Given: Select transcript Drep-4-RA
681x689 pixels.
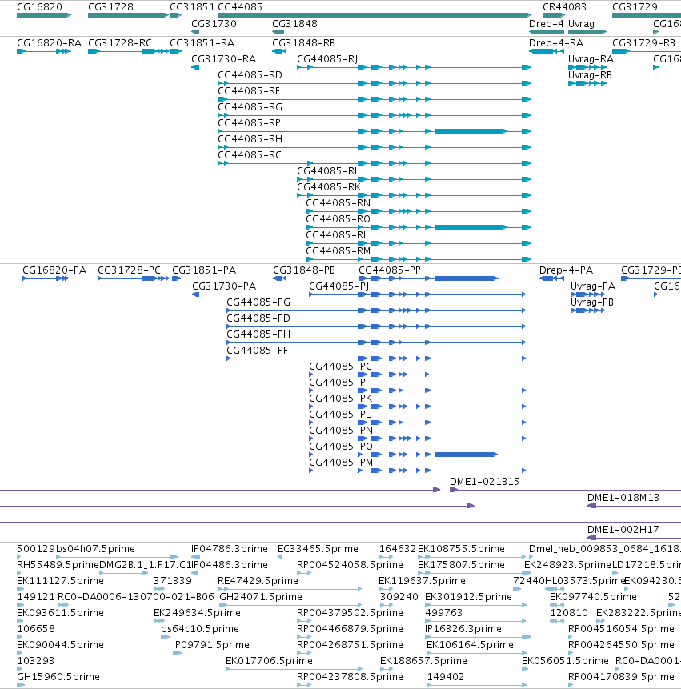Looking at the screenshot, I should [547, 51].
